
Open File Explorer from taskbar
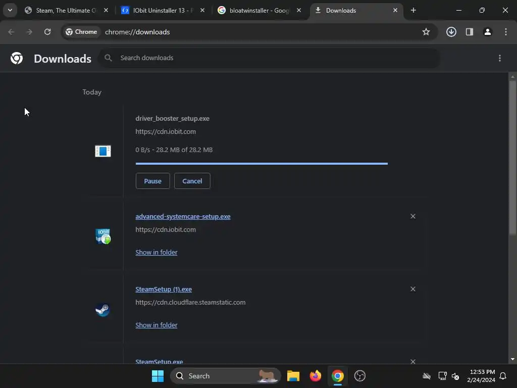[293, 376]
